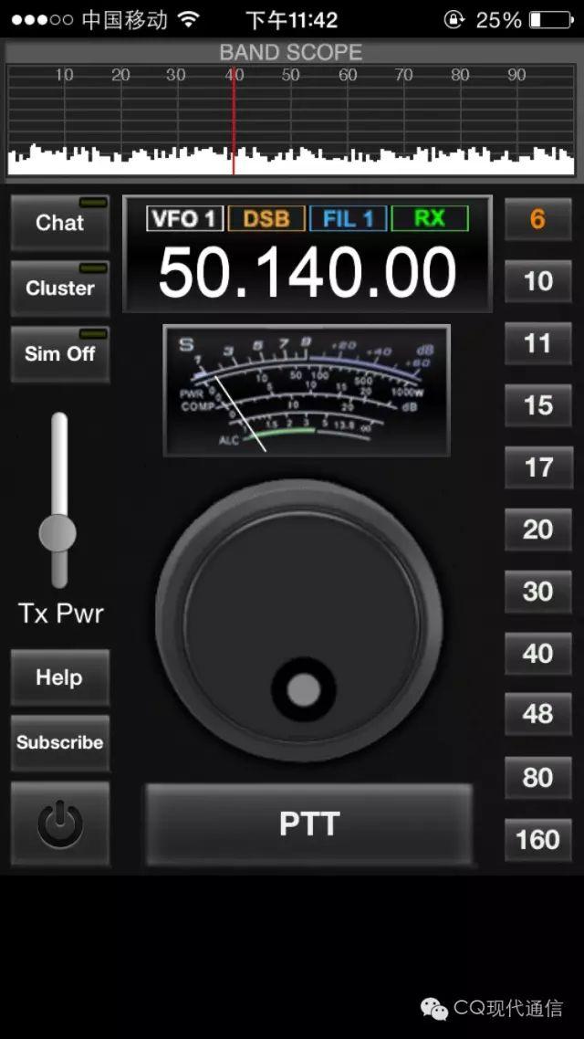The image size is (584, 1039).
Task: Select the 48 meter band
Action: coord(537,714)
